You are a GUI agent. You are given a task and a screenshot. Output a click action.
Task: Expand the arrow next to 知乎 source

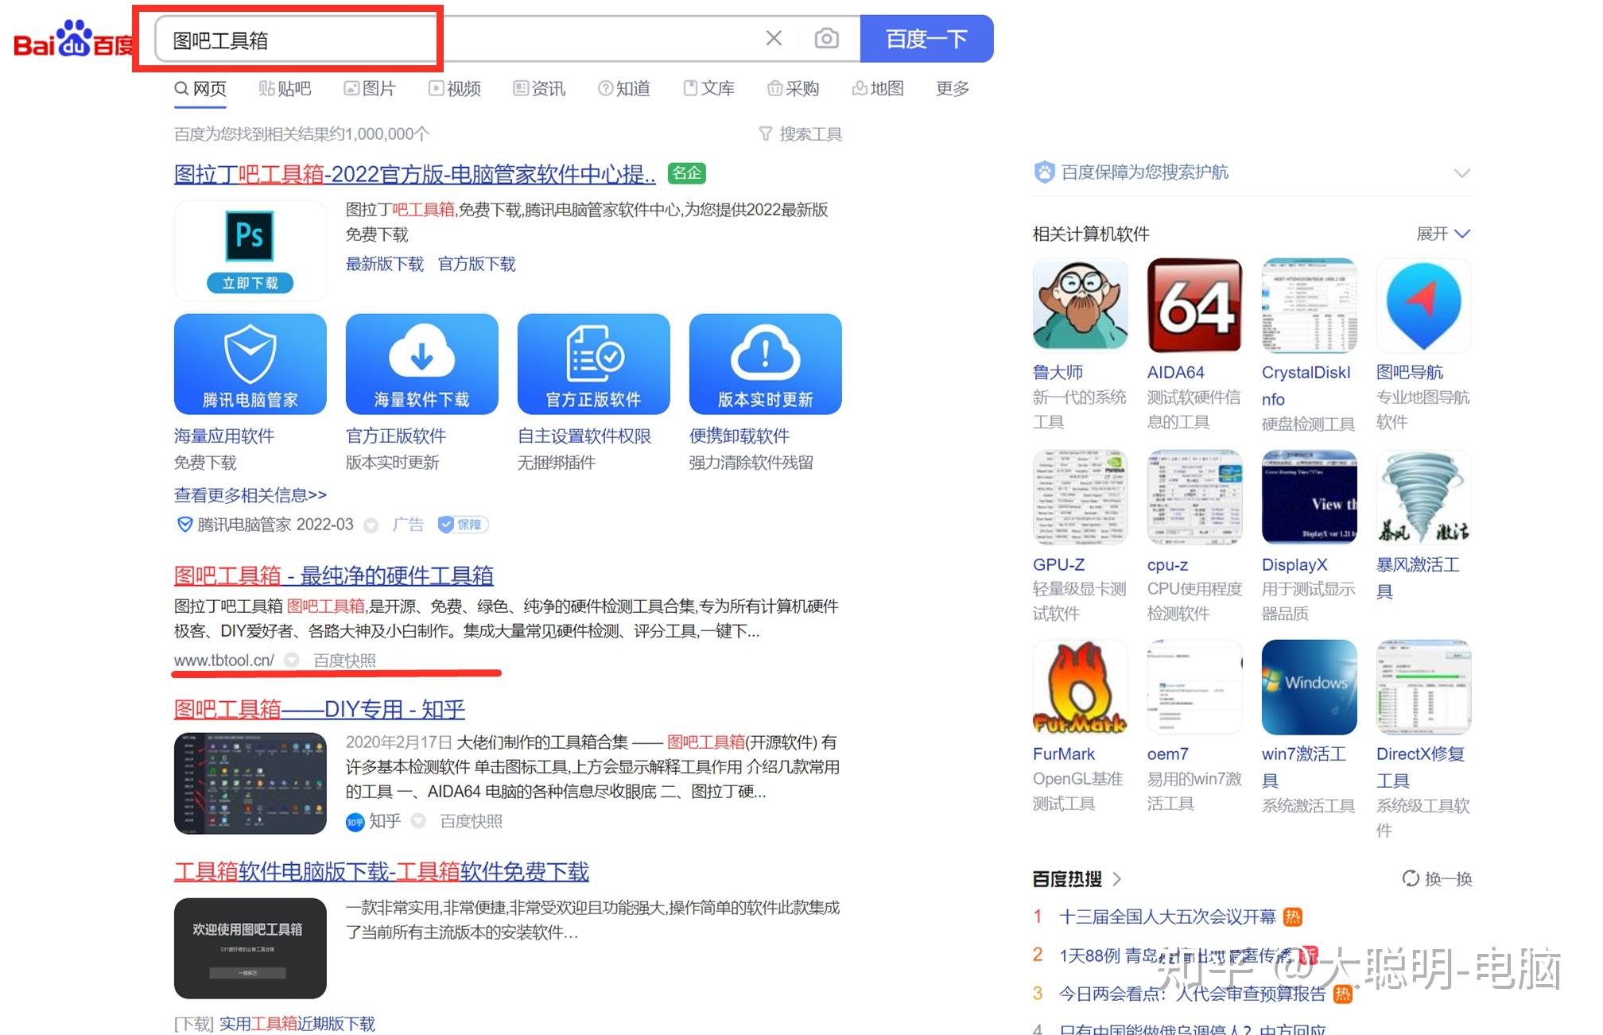418,821
